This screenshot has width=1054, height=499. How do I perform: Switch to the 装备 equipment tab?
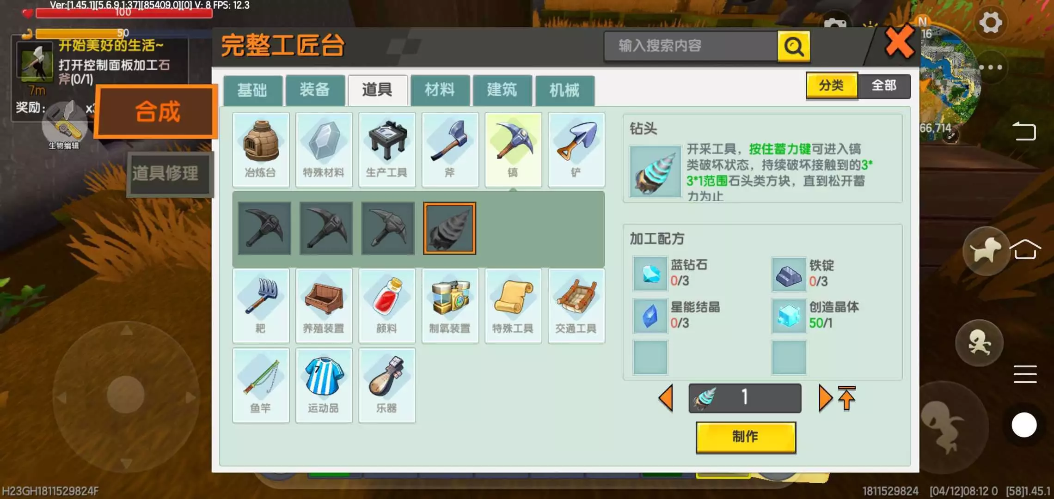(x=315, y=90)
